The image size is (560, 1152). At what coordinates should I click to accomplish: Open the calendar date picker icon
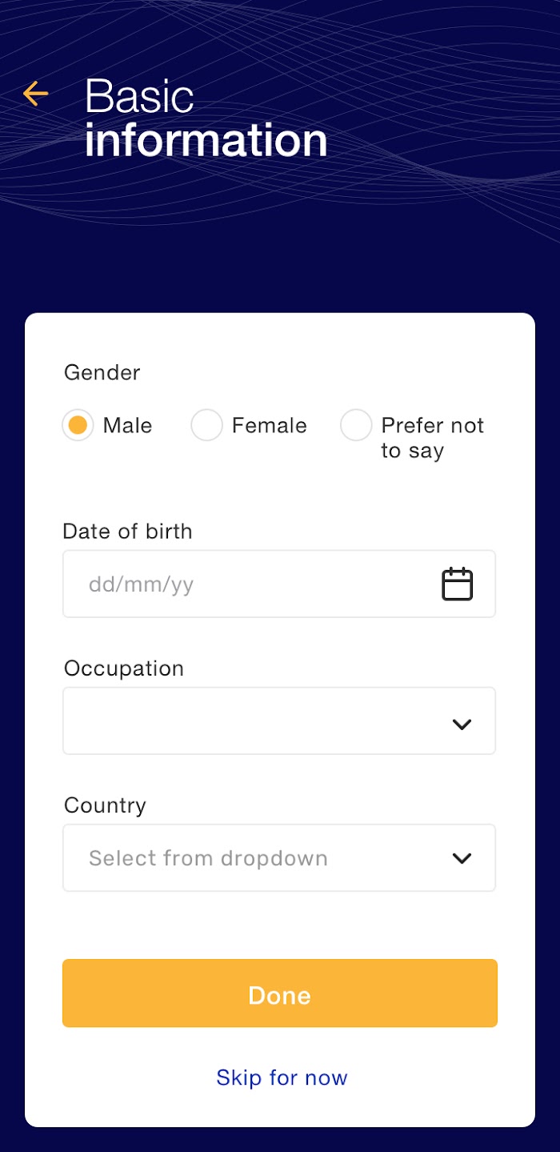(x=458, y=584)
